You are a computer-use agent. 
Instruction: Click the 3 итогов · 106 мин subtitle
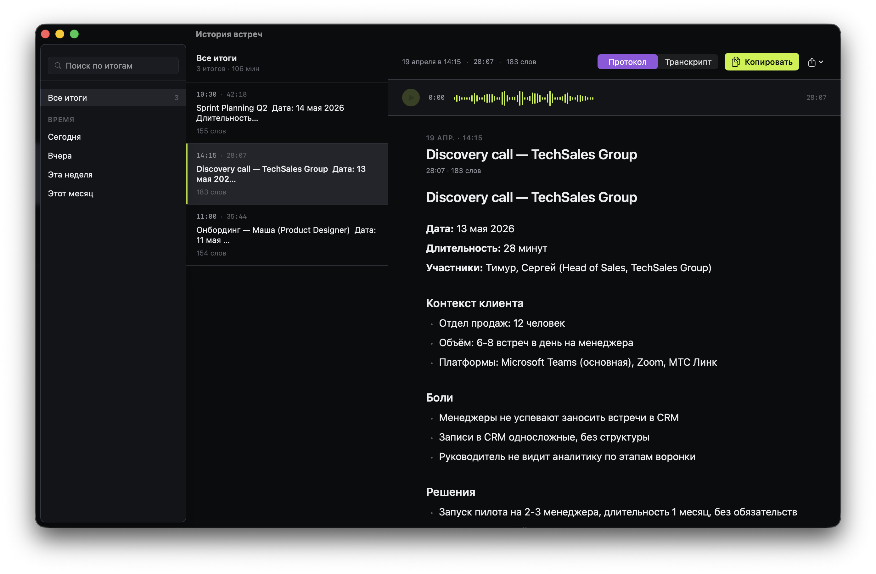point(227,69)
